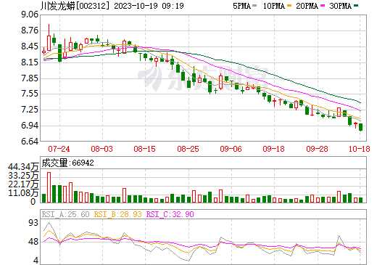Viewport: 377px width, 265px height.
Task: Click the 9.06 price axis label
Action: click(30, 15)
